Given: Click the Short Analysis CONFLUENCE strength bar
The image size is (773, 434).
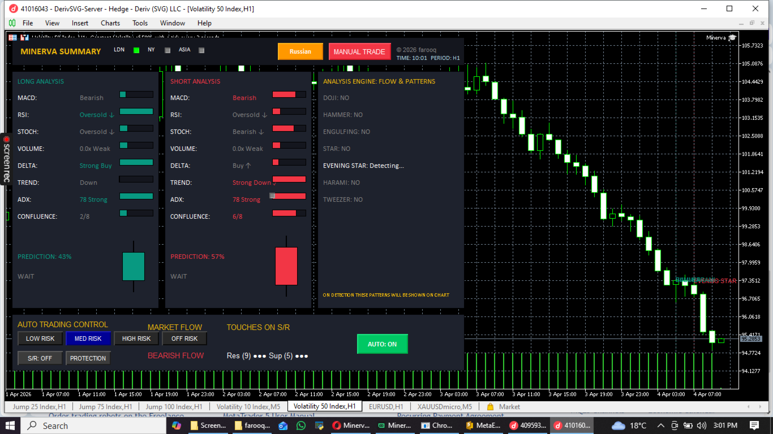Looking at the screenshot, I should point(289,213).
